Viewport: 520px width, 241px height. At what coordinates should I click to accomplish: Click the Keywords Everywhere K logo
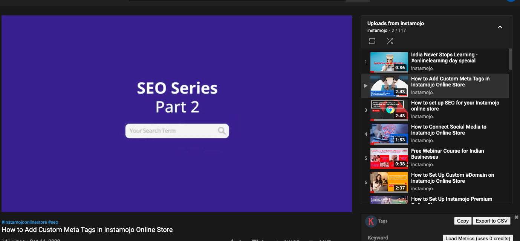371,221
